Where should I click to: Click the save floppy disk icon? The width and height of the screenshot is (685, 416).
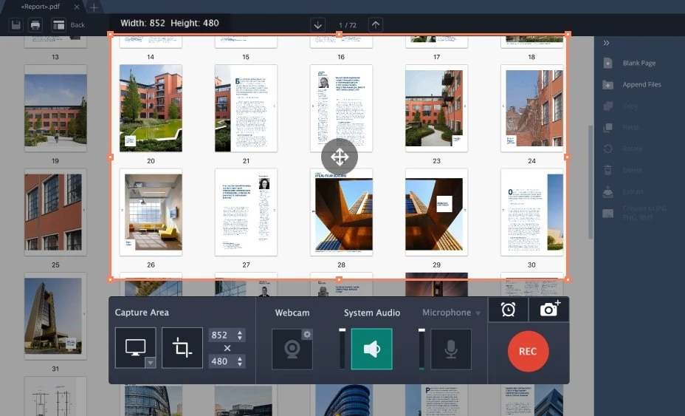coord(16,25)
